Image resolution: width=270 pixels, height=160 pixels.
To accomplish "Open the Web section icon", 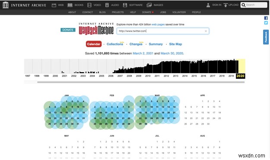I will point(54,5).
